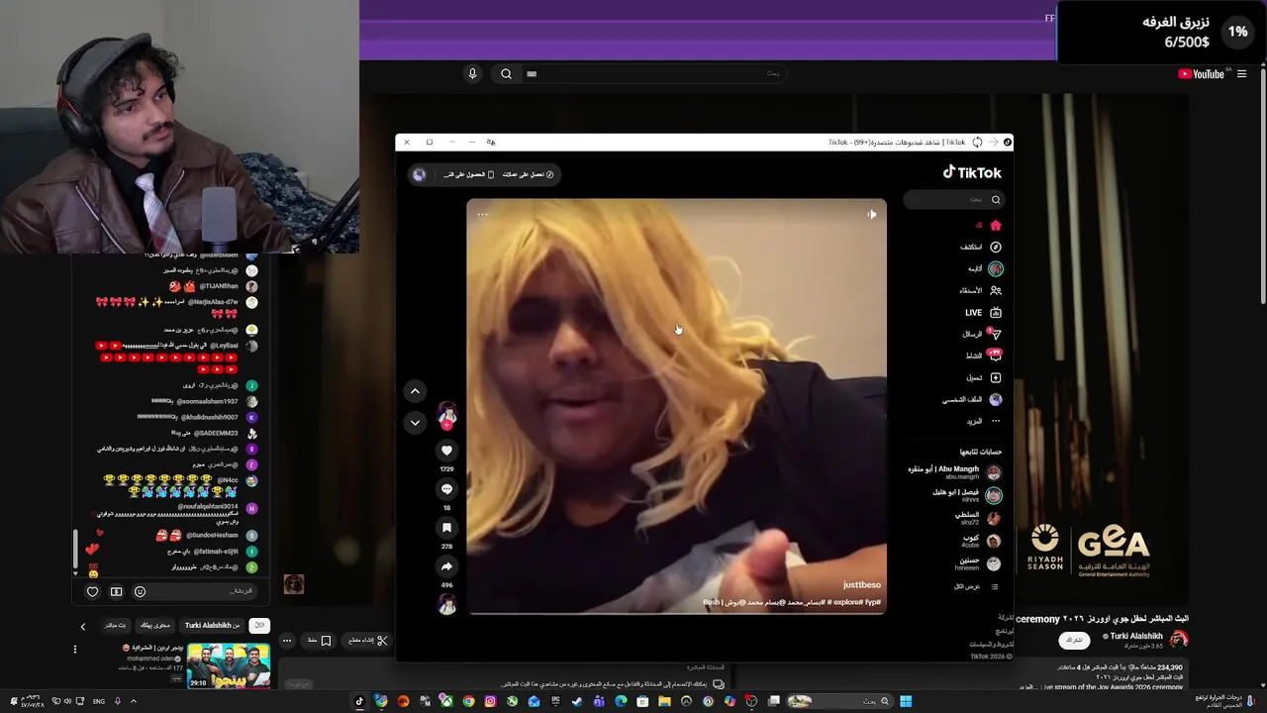Click the YouTube Save bookmark button
Viewport: 1267px width, 713px height.
coord(319,641)
